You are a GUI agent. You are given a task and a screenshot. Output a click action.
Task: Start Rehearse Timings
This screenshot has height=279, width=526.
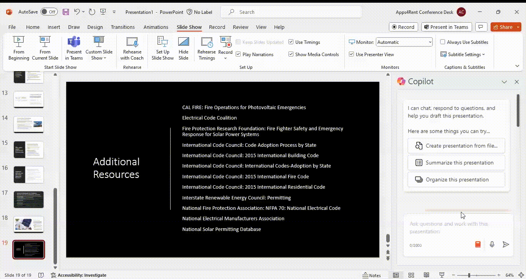(207, 48)
